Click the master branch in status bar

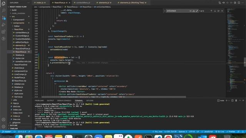coord(7,132)
